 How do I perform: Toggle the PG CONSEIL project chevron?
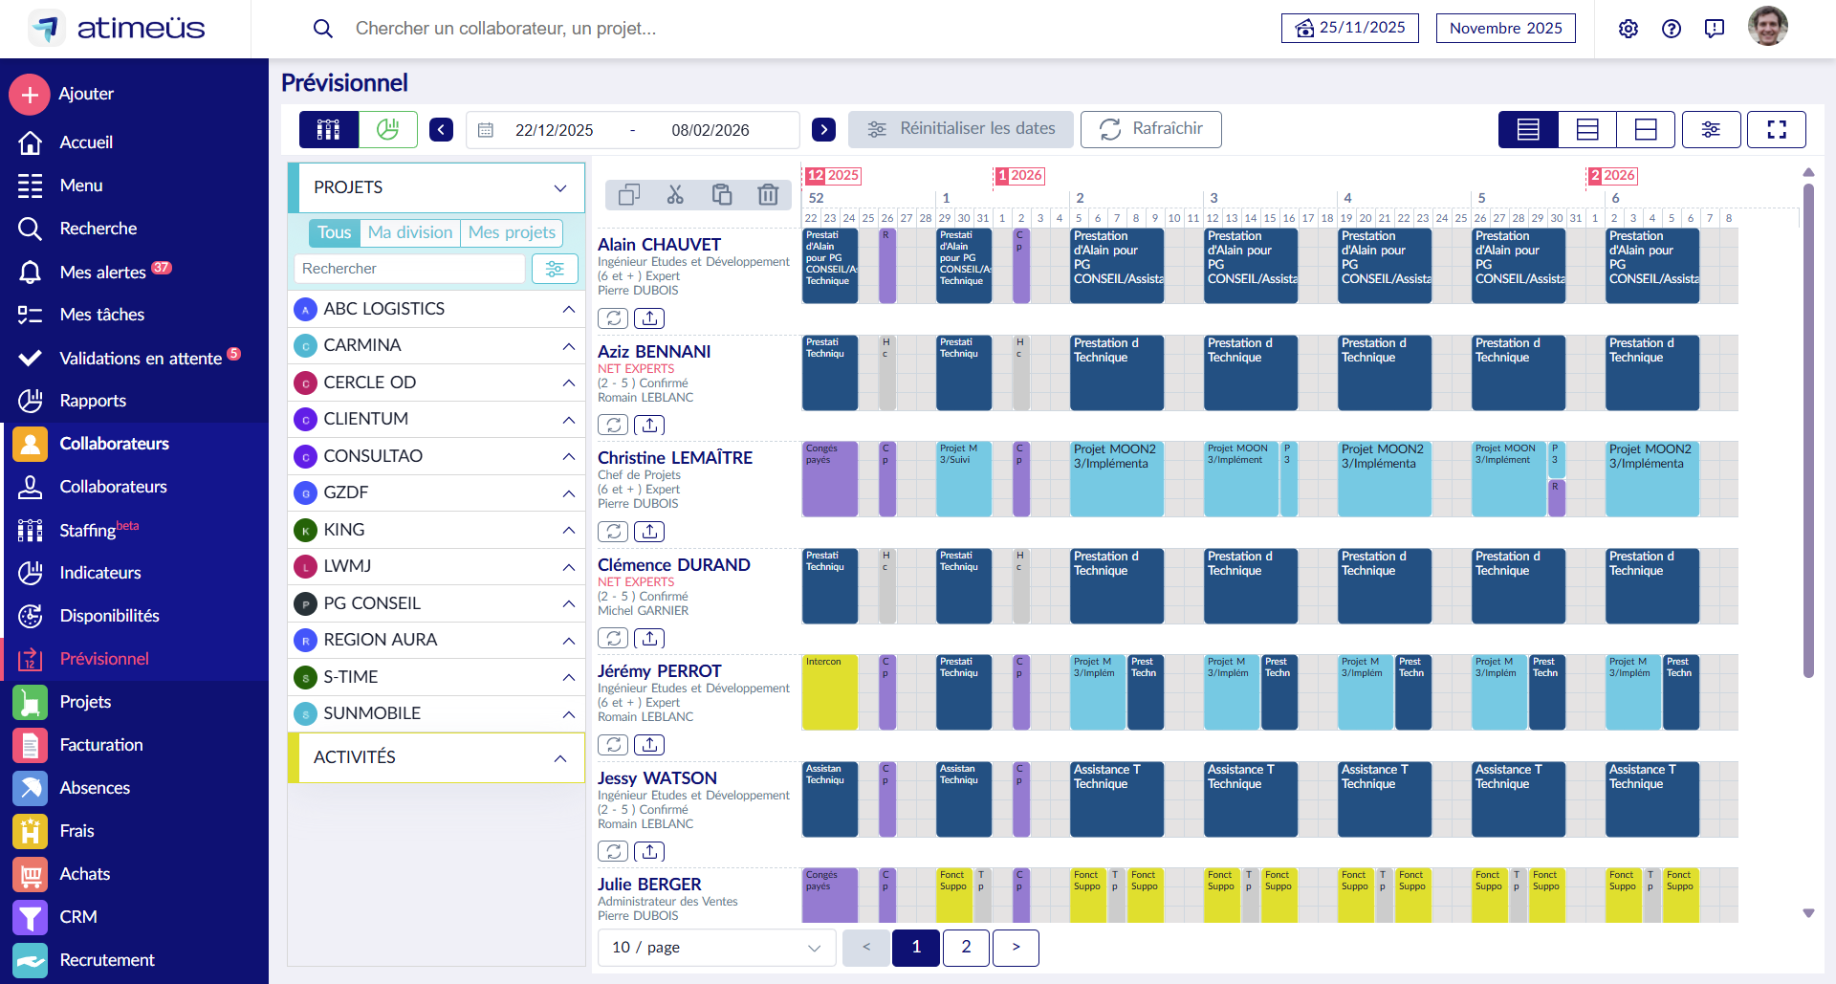(568, 603)
